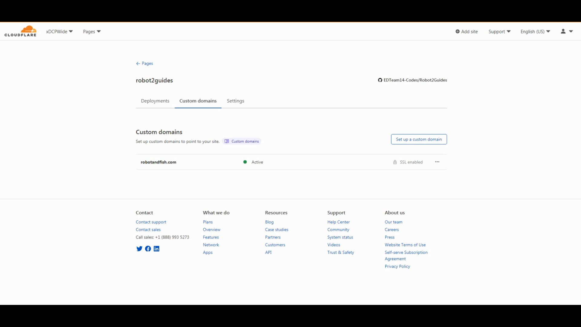Viewport: 581px width, 327px height.
Task: Open the Custom domains documentation badge
Action: pyautogui.click(x=242, y=141)
